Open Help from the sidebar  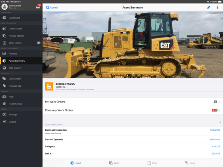pos(21,96)
